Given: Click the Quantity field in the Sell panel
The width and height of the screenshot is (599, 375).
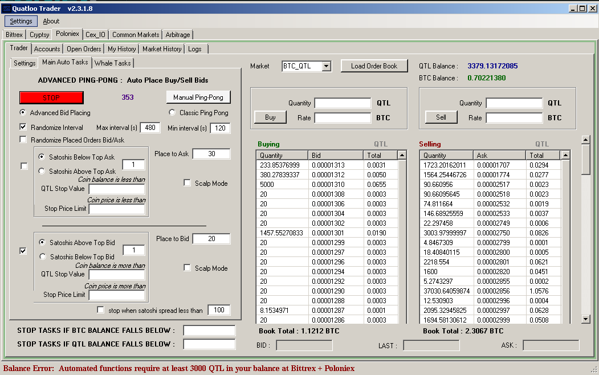Looking at the screenshot, I should 514,103.
